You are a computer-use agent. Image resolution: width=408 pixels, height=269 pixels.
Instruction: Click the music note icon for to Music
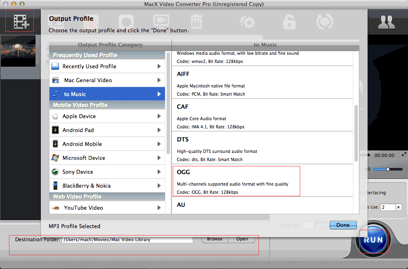click(x=56, y=94)
